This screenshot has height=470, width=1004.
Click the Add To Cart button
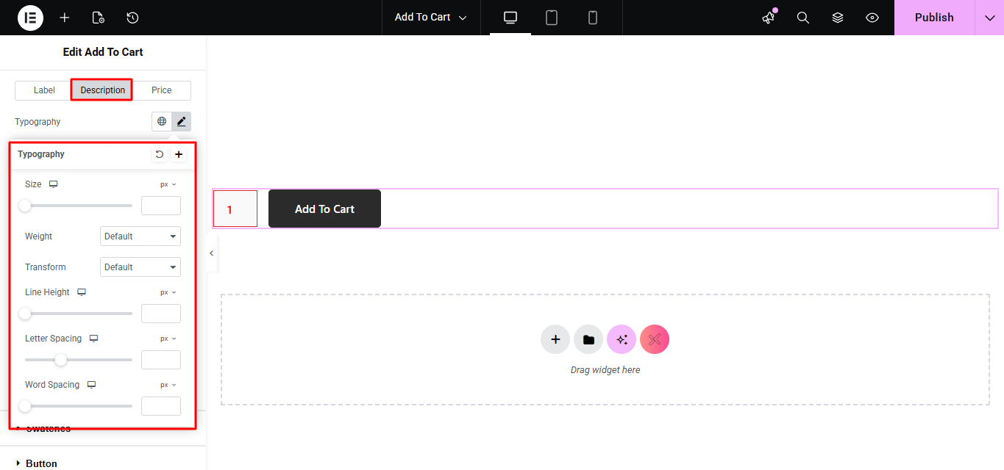(x=324, y=209)
